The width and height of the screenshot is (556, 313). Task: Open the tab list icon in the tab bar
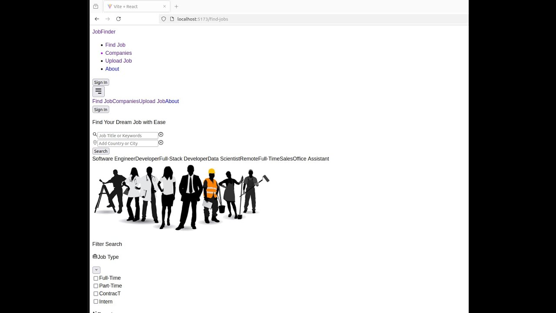96,7
